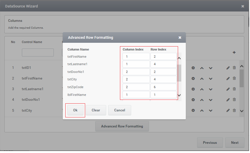Click the Column Index field for txtFirstName
Screen dimensions: 250x153
[136, 57]
